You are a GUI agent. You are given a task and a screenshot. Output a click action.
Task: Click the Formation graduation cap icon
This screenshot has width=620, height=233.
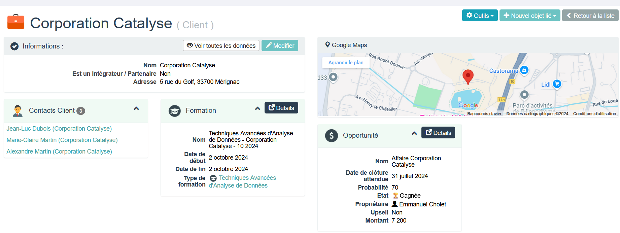point(175,111)
